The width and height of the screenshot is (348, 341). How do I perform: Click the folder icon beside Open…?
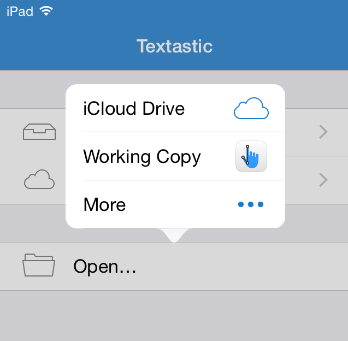39,265
